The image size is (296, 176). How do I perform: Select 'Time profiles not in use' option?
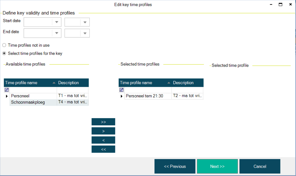4,45
